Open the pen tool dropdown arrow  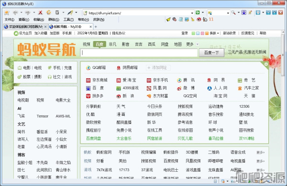click(x=76, y=12)
